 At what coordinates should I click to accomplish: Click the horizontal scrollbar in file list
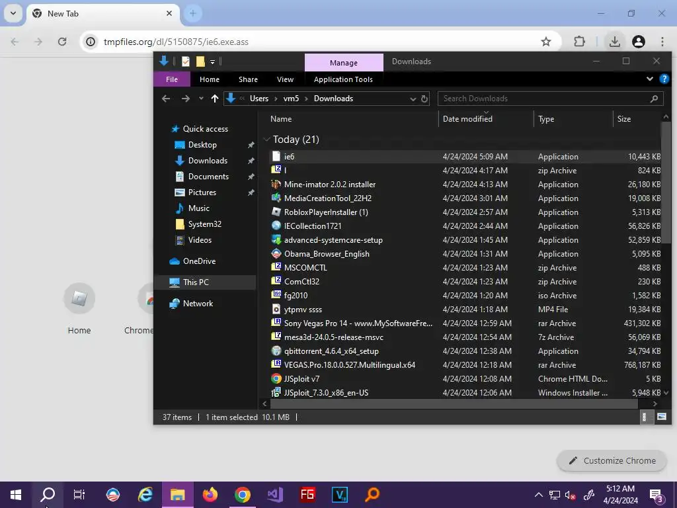(454, 403)
